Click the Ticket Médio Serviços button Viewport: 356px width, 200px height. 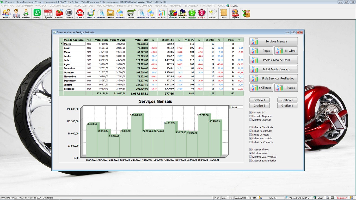point(274,69)
